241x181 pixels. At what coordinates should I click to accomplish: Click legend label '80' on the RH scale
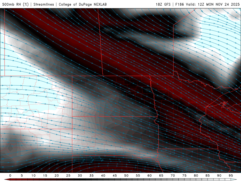196,176
